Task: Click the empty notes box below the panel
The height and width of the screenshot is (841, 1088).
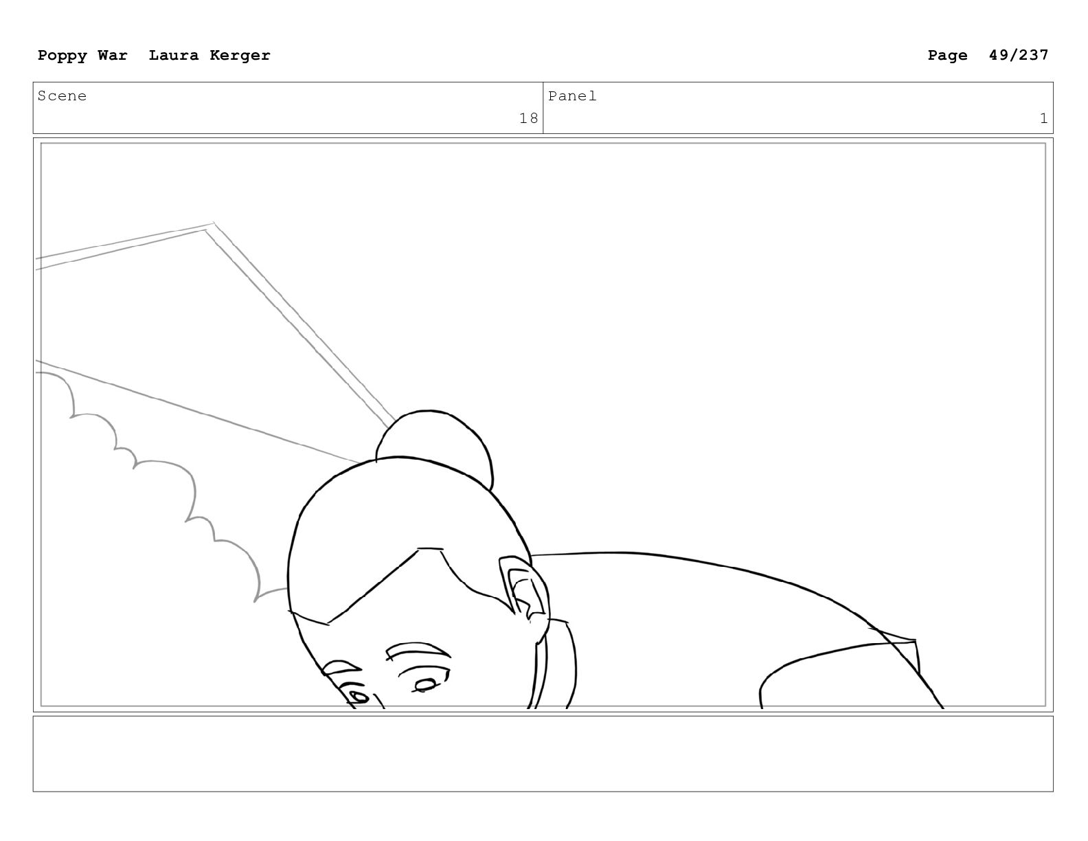Action: pyautogui.click(x=543, y=754)
